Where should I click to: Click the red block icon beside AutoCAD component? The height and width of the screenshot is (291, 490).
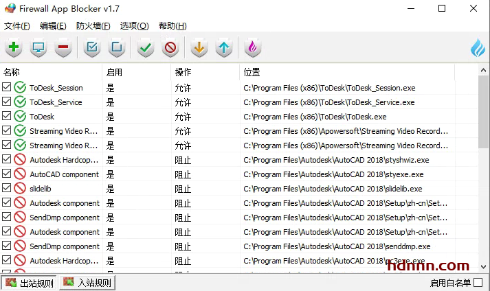pyautogui.click(x=20, y=174)
